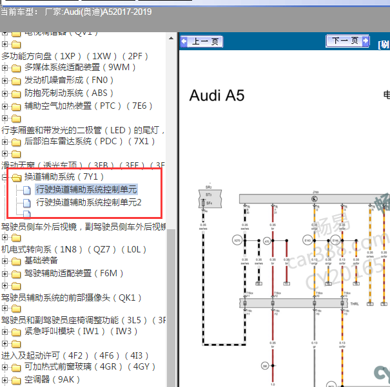Expand 驾驶辅助适配装置 (F6M) folder
Viewport: 390px width, 387px height.
[x=5, y=274]
